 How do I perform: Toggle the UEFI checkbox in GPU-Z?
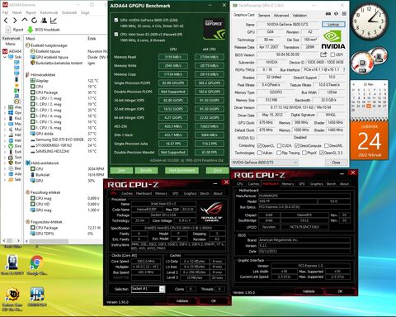click(332, 54)
